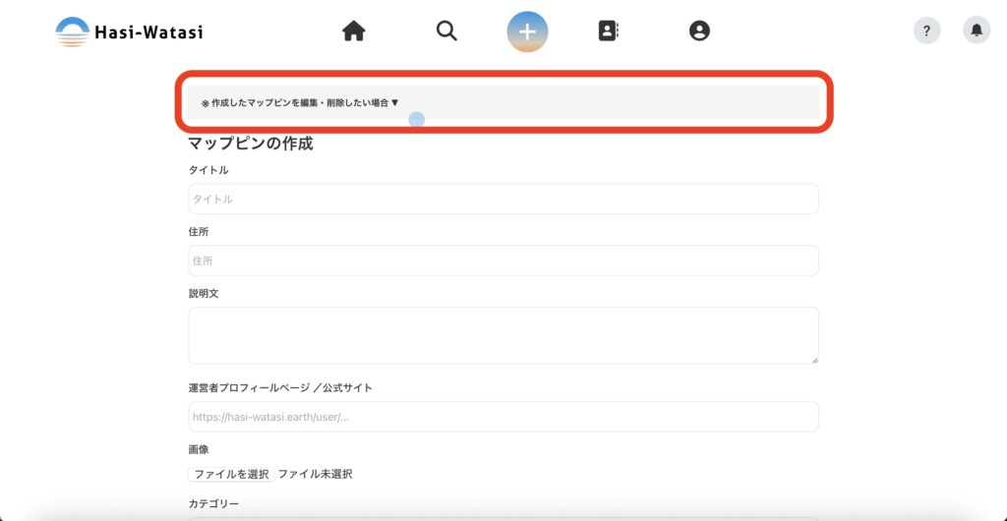Click the ファイル未選択 file status text
This screenshot has height=521, width=1007.
click(315, 474)
